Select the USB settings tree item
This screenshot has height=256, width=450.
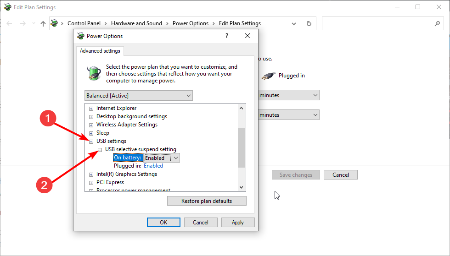point(111,141)
